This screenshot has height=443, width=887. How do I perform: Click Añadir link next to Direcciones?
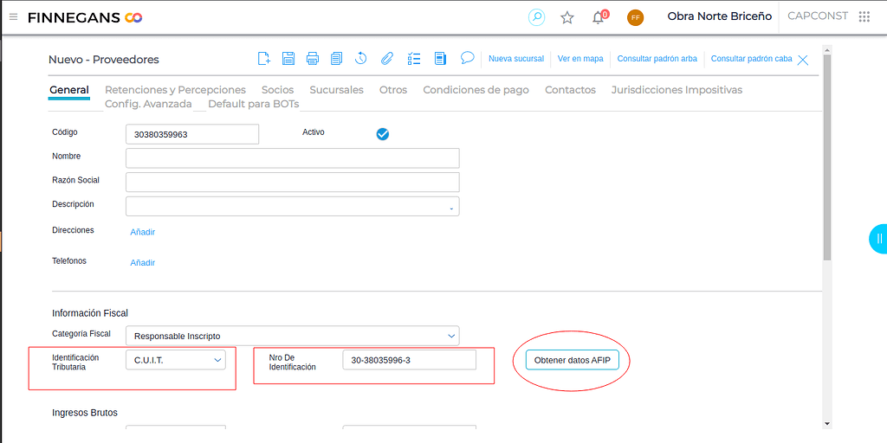click(x=143, y=232)
